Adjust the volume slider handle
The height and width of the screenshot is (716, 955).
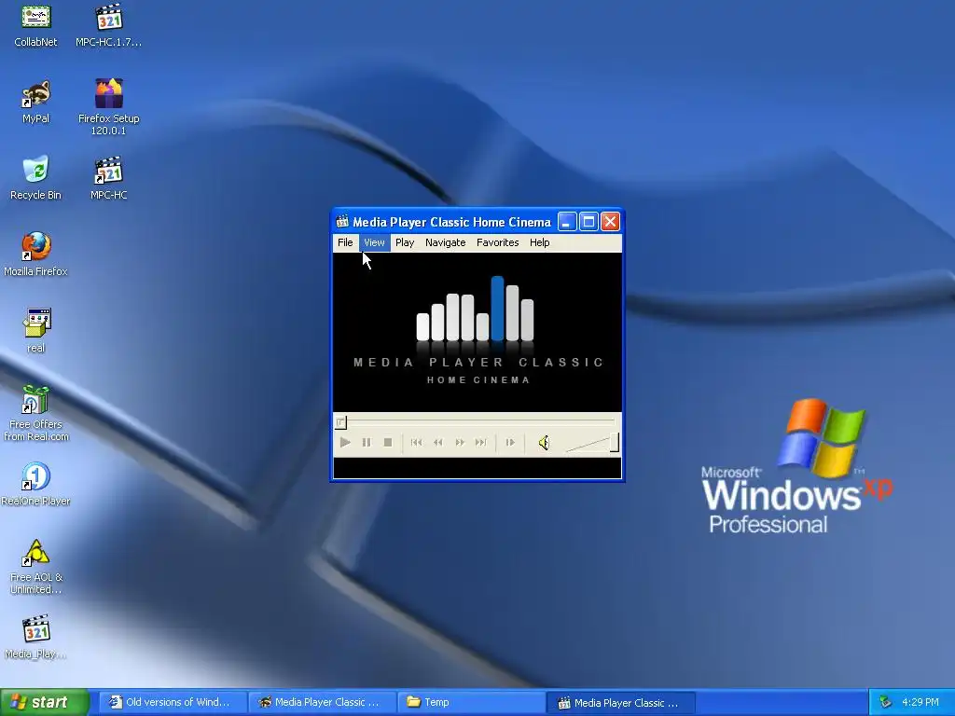click(x=615, y=443)
